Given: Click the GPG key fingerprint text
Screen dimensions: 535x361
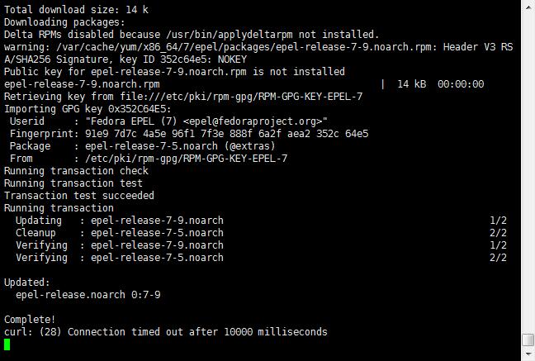Looking at the screenshot, I should click(x=227, y=134).
